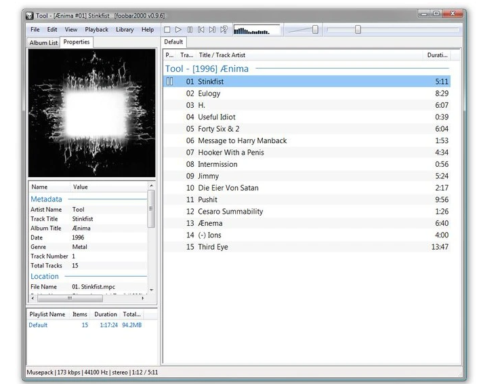Click the properties scroll up arrow
The width and height of the screenshot is (481, 384).
coord(151,186)
